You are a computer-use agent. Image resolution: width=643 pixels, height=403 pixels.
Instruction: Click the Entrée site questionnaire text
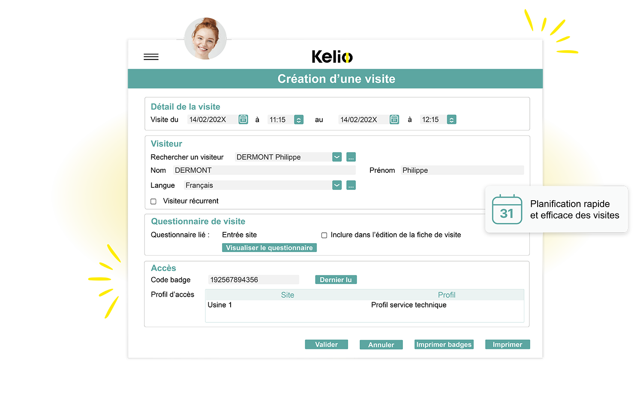(x=239, y=235)
